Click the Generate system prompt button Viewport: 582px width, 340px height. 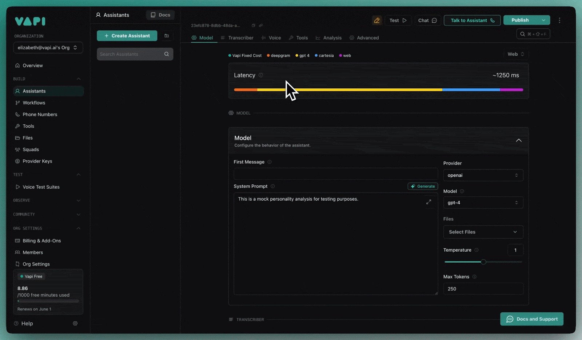point(423,186)
